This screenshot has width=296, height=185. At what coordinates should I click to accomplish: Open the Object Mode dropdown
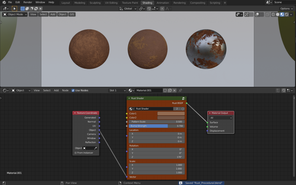(15, 14)
